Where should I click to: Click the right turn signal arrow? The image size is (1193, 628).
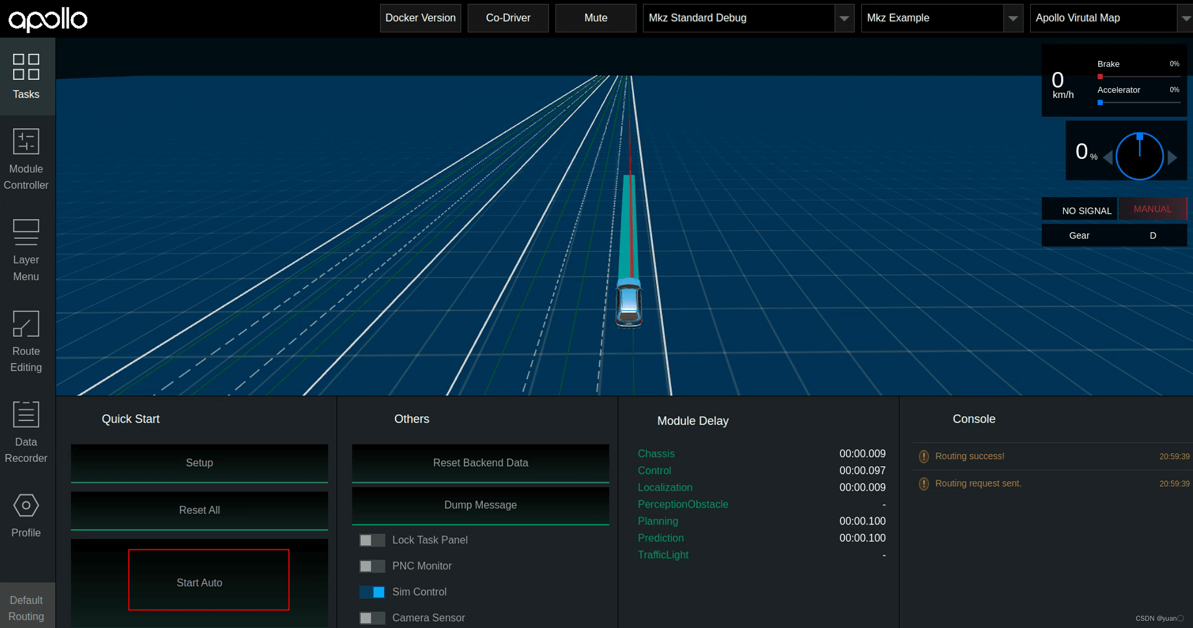coord(1172,158)
